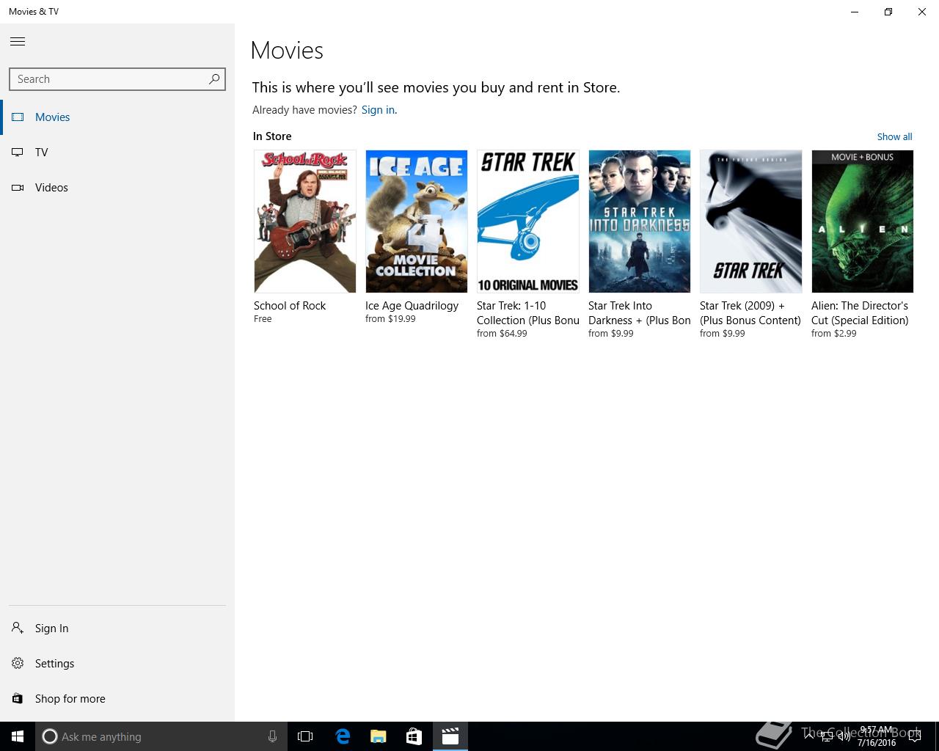The image size is (939, 751).
Task: Open the Videos section
Action: pyautogui.click(x=51, y=188)
